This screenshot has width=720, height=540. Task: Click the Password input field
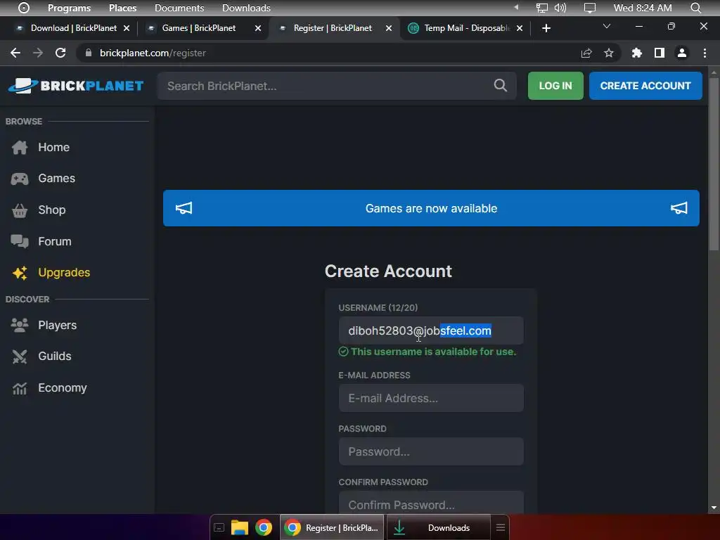click(431, 452)
